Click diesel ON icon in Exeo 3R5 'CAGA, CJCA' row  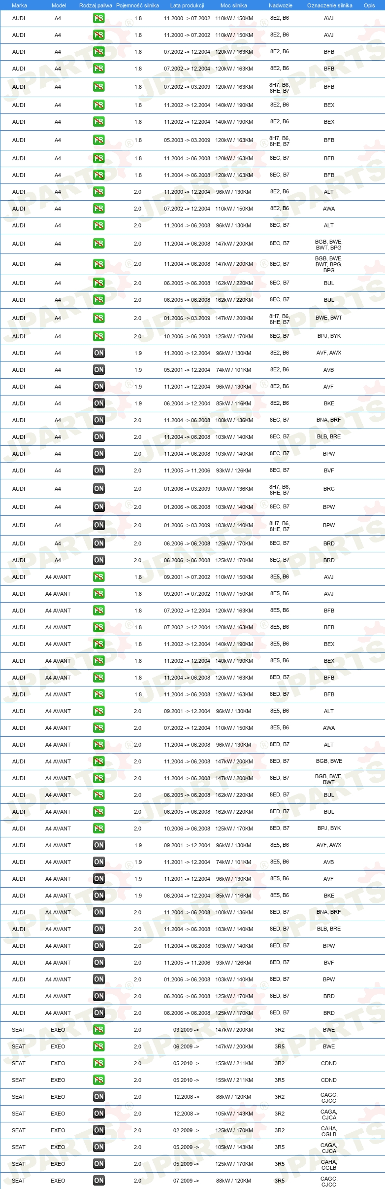click(x=99, y=1147)
